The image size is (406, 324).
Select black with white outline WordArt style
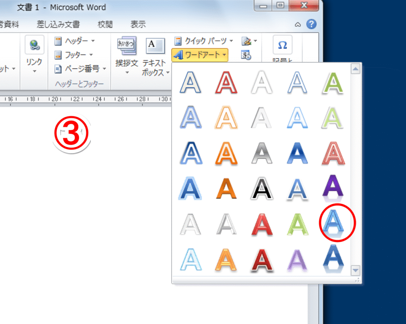click(262, 188)
